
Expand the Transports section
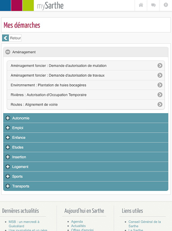pyautogui.click(x=86, y=186)
